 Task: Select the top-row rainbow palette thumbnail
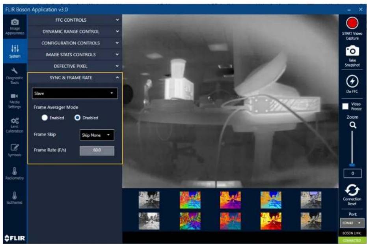(x=190, y=200)
